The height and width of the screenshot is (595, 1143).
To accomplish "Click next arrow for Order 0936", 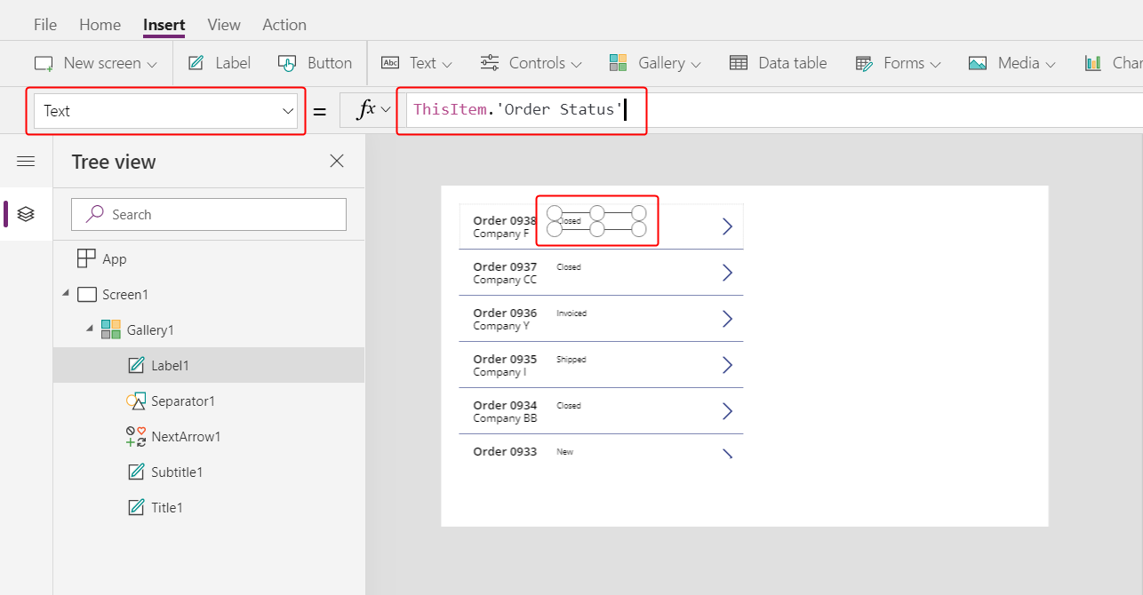I will (x=727, y=319).
